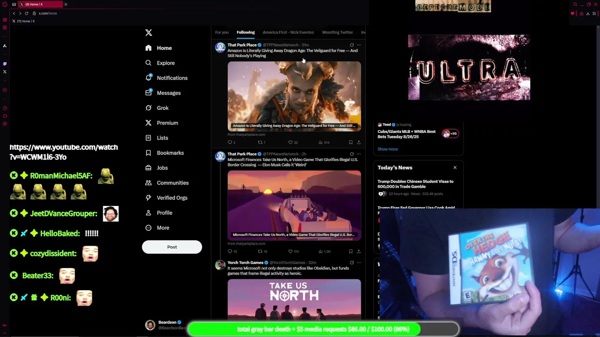Click the X logo above the Home link
The height and width of the screenshot is (337, 600).
click(149, 33)
